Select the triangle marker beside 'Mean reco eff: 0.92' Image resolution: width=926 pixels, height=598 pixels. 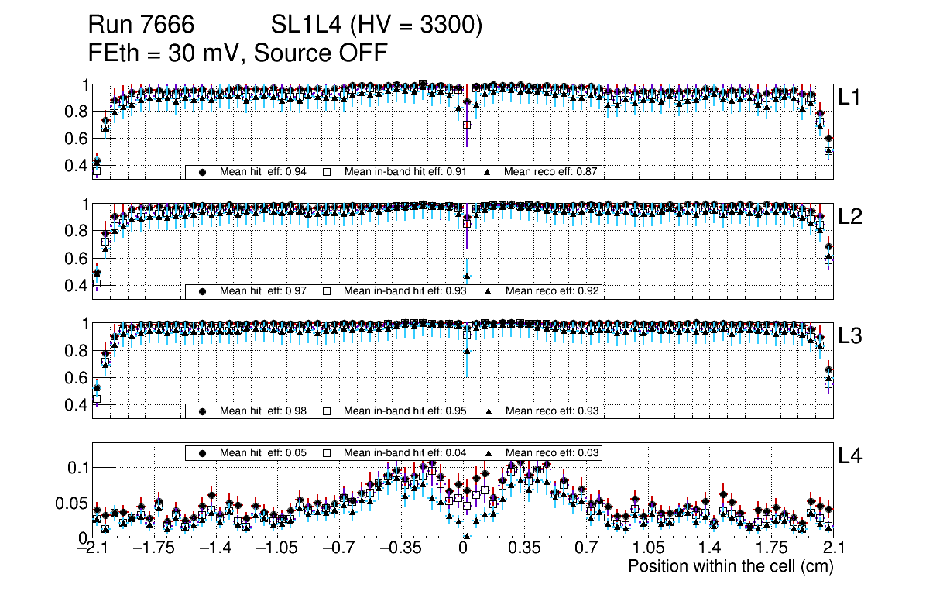[x=489, y=291]
